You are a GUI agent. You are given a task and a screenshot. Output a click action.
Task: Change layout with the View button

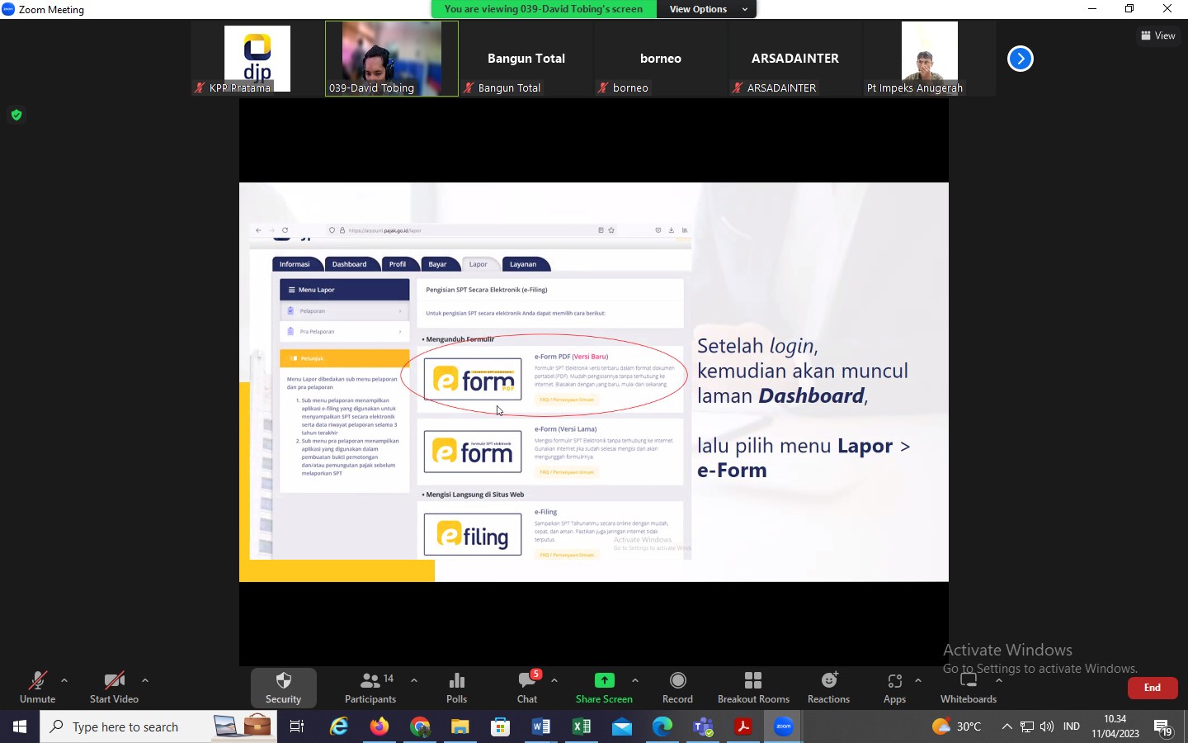[x=1158, y=35]
